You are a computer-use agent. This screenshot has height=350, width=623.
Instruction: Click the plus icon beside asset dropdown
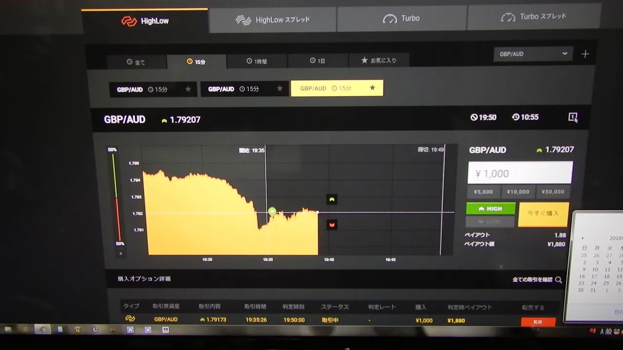(x=586, y=54)
